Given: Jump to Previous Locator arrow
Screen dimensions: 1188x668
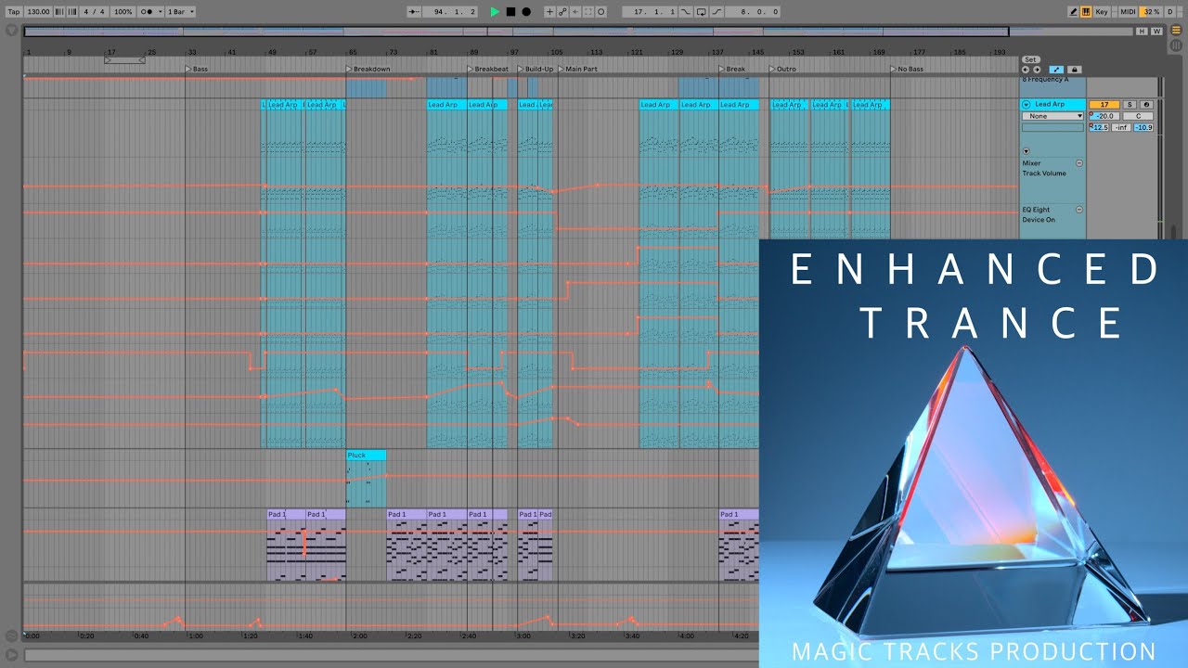Looking at the screenshot, I should click(1026, 70).
